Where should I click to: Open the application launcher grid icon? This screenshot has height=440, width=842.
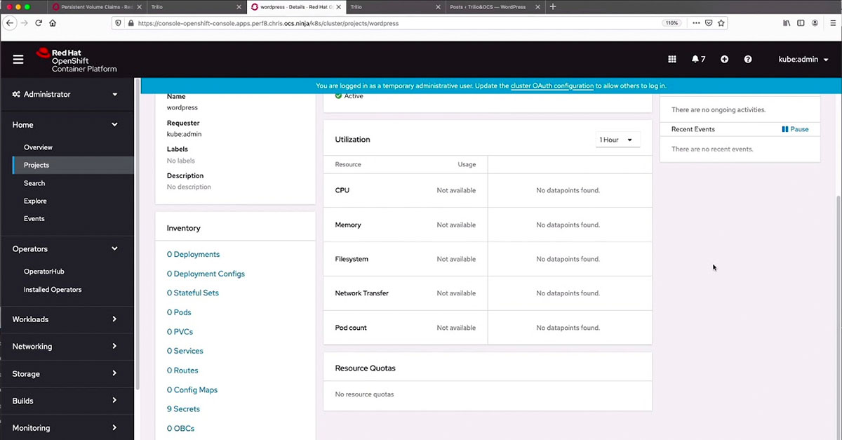pyautogui.click(x=671, y=60)
